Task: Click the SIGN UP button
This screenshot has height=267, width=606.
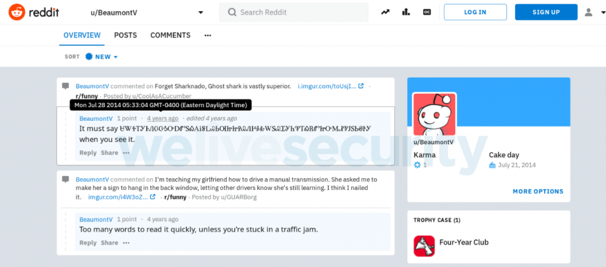Action: [x=546, y=12]
